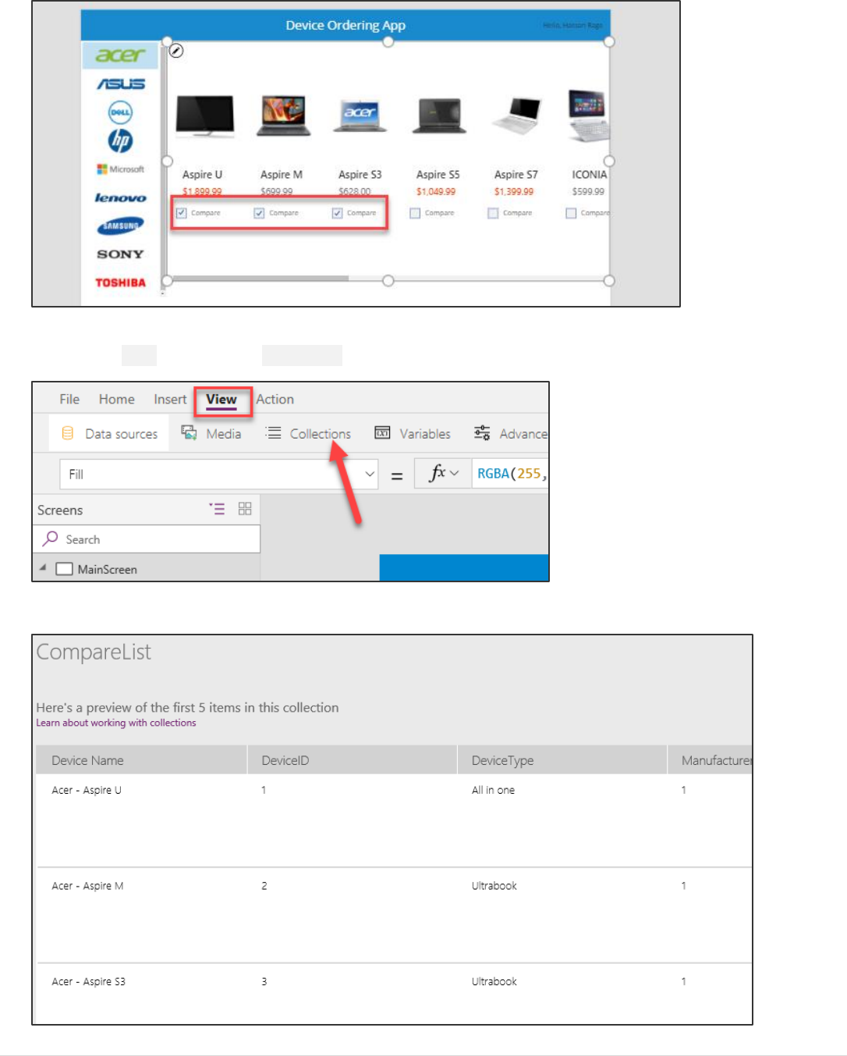
Task: Expand the fx function dropdown
Action: 454,473
